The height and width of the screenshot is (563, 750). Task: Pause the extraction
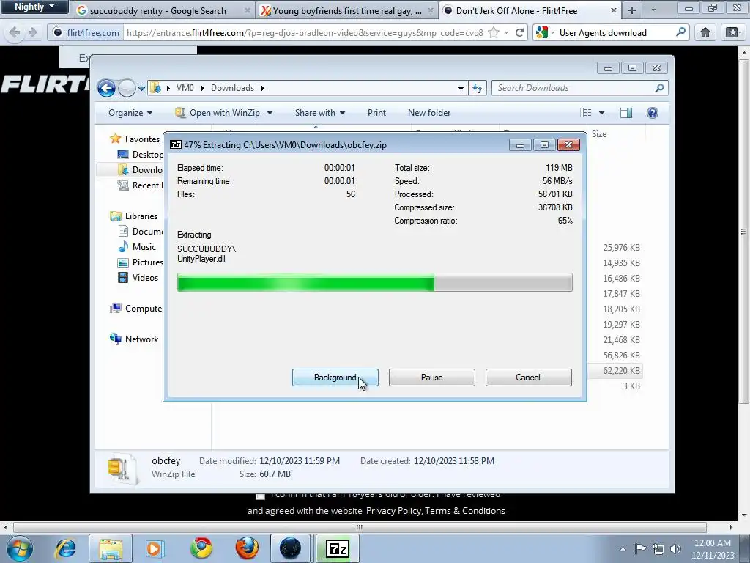pyautogui.click(x=431, y=378)
